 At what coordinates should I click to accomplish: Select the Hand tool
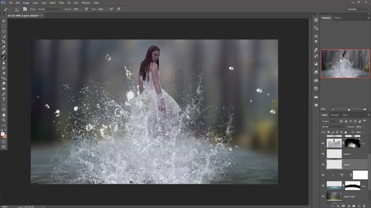click(3, 115)
